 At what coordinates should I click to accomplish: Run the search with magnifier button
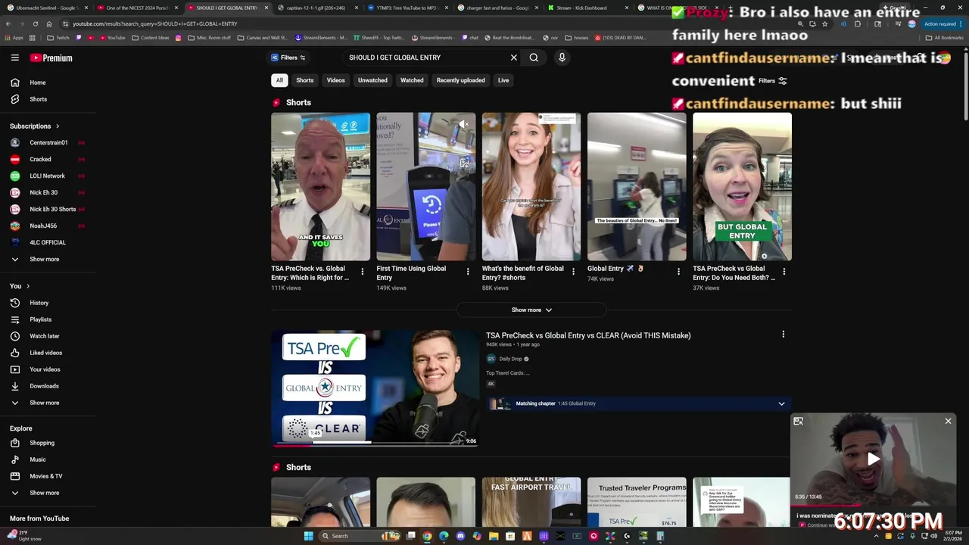coord(534,58)
